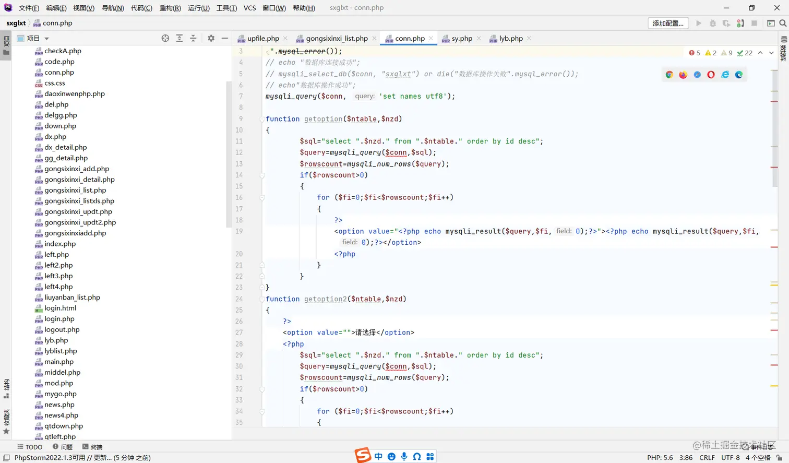
Task: Open Refactor menu
Action: click(170, 8)
